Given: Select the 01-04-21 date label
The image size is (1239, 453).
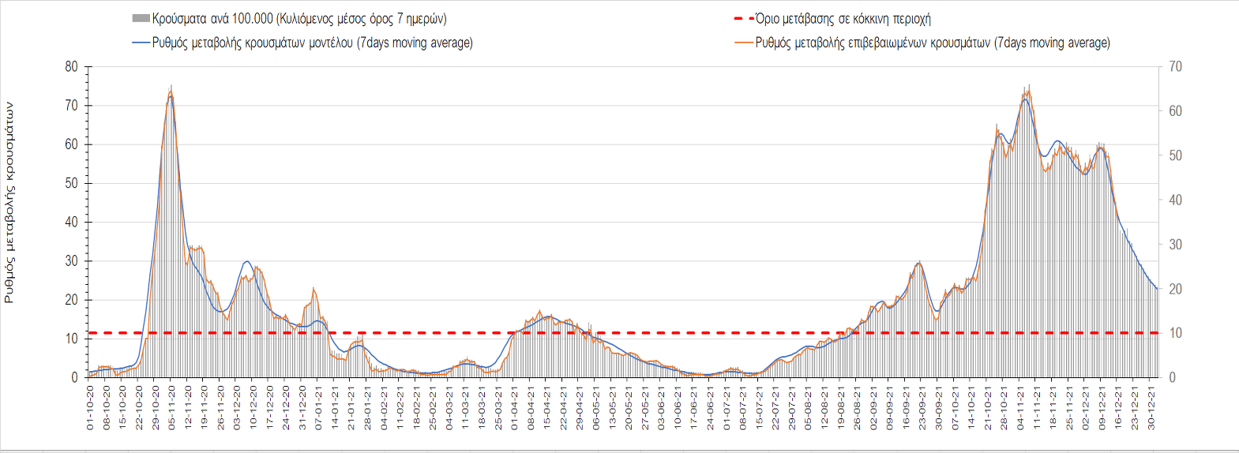Looking at the screenshot, I should coord(515,407).
